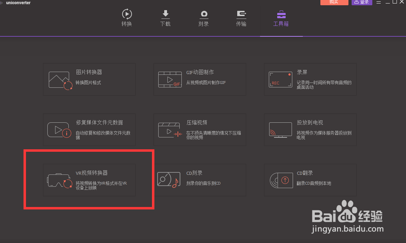Open the 下载 (Download) tab
This screenshot has height=243, width=406.
pos(165,18)
